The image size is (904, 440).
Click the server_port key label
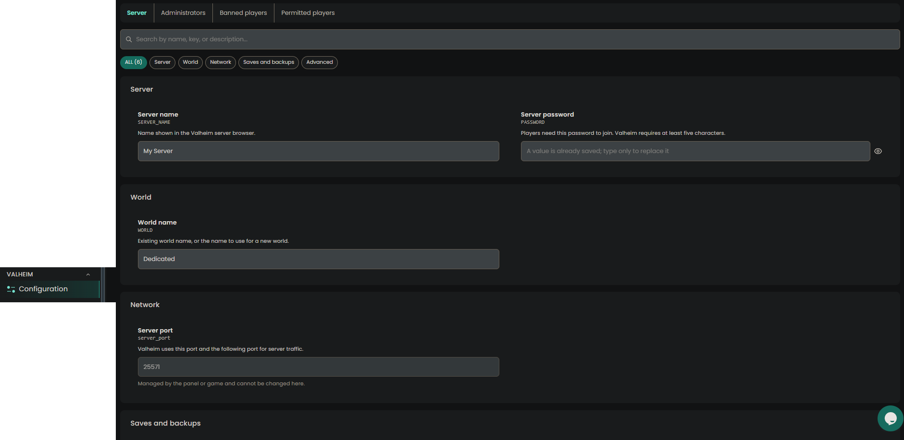tap(154, 338)
